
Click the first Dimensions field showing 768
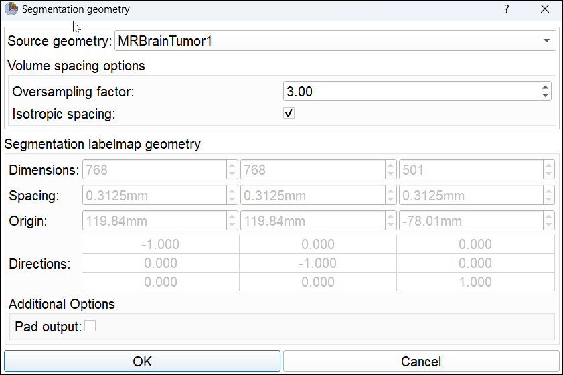154,170
